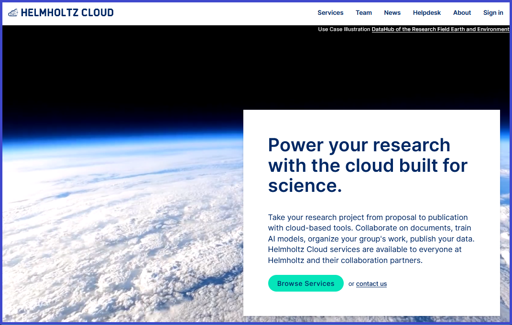Click the Helmholtz cloud logo icon
This screenshot has height=325, width=512.
[13, 13]
